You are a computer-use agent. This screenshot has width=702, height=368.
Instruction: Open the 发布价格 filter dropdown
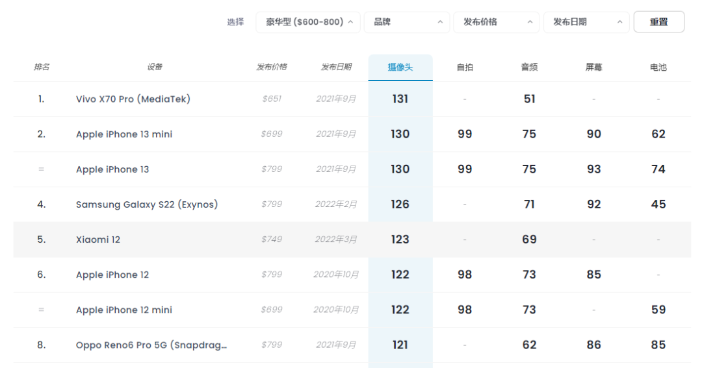496,22
